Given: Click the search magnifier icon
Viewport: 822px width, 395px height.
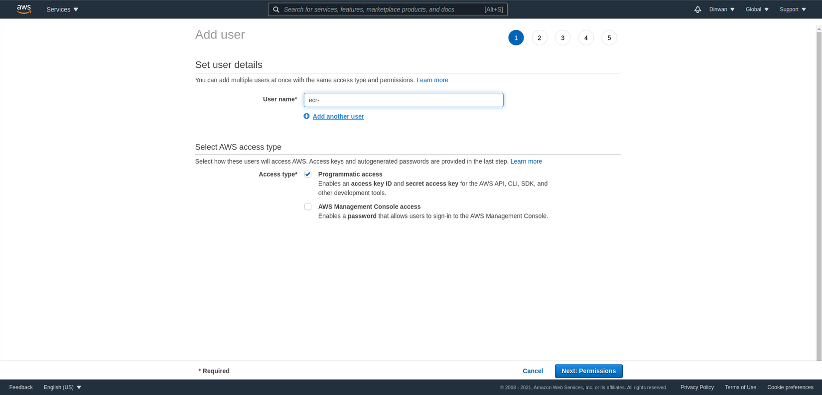Looking at the screenshot, I should pos(276,9).
